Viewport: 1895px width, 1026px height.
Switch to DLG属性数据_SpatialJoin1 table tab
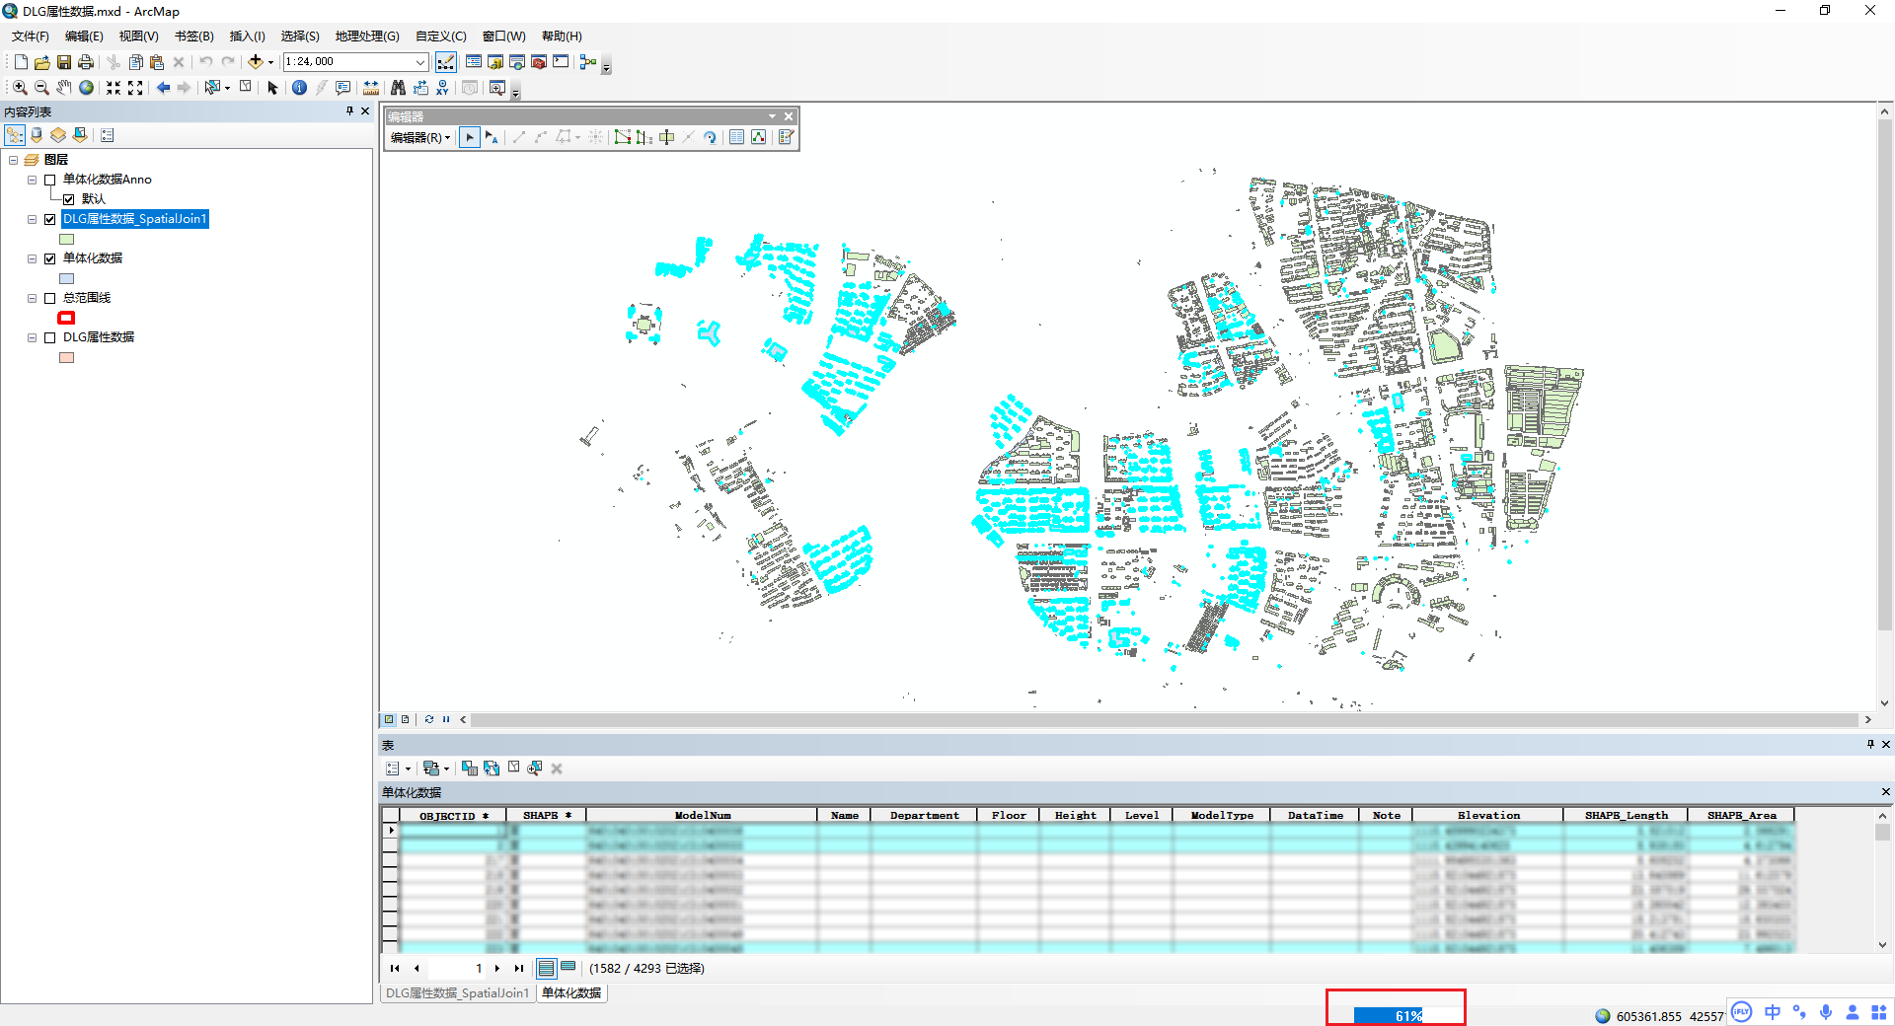click(457, 993)
